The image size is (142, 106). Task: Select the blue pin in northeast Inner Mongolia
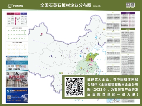(96, 37)
